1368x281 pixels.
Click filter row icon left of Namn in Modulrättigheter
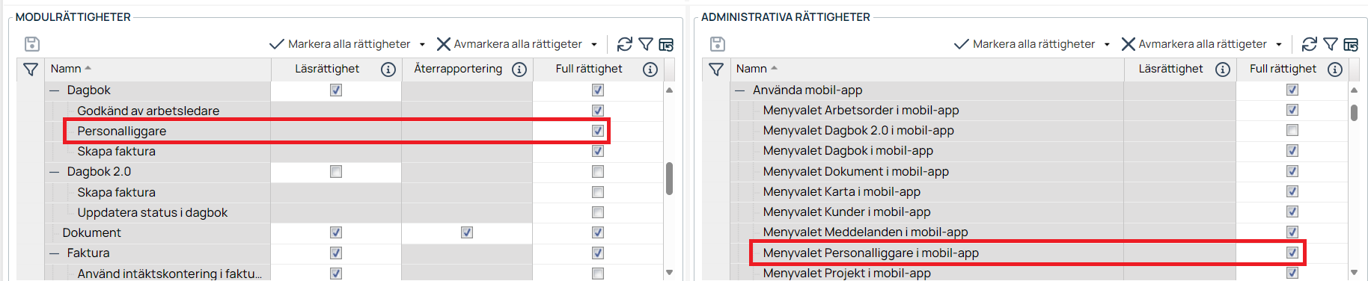[x=31, y=70]
